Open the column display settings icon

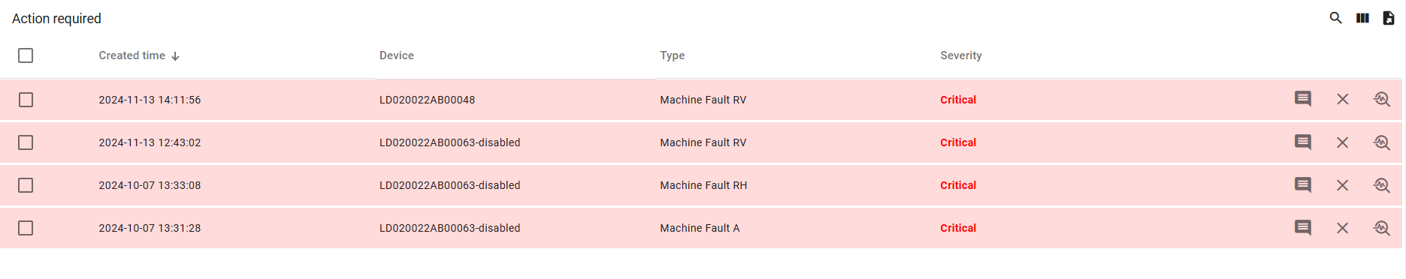coord(1362,18)
